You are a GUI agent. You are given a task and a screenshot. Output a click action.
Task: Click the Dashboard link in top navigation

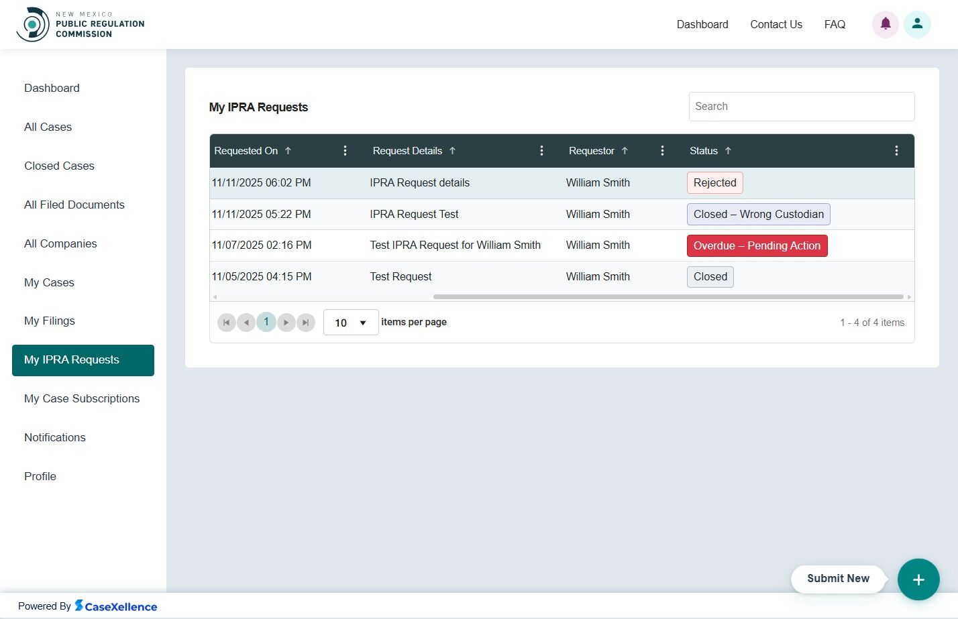click(x=702, y=24)
